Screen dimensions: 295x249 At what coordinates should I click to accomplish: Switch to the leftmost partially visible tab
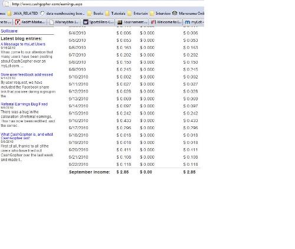[6, 22]
